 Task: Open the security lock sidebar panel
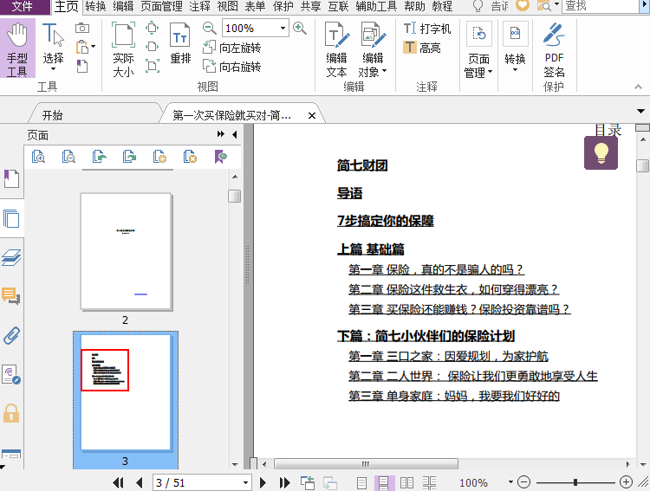coord(11,413)
